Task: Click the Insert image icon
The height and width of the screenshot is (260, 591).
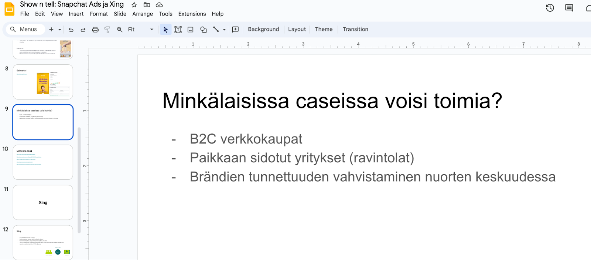Action: (x=191, y=30)
